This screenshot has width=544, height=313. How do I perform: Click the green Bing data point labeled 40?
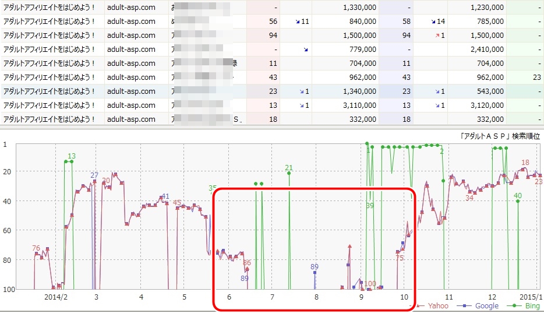517,201
